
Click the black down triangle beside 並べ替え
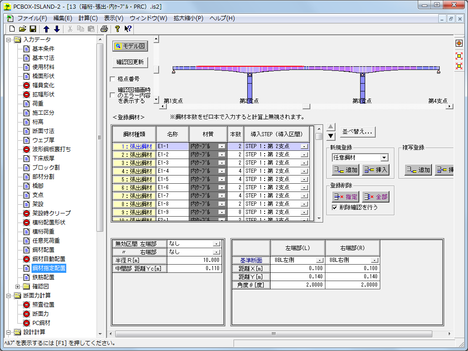coord(331,136)
